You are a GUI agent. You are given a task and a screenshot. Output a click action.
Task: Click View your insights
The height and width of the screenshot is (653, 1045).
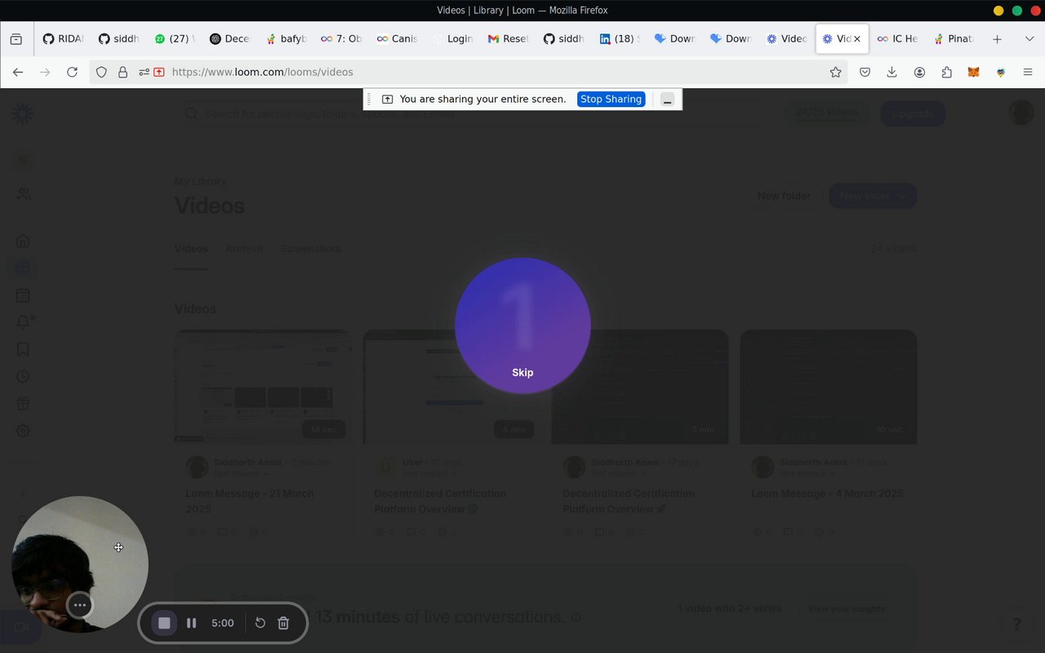[846, 608]
